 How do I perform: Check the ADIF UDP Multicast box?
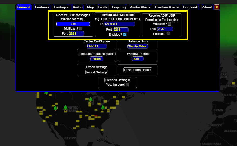click(169, 24)
